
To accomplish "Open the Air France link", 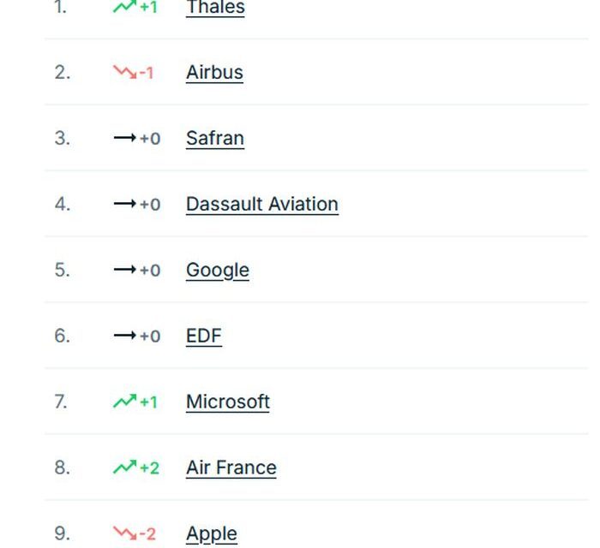I will (x=231, y=468).
